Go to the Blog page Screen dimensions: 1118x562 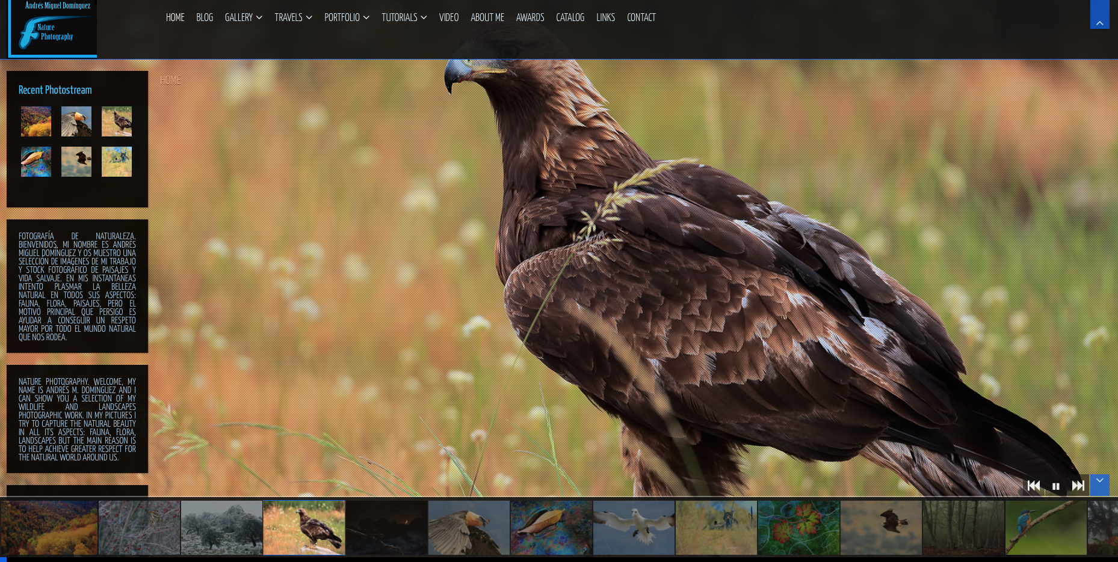(205, 17)
